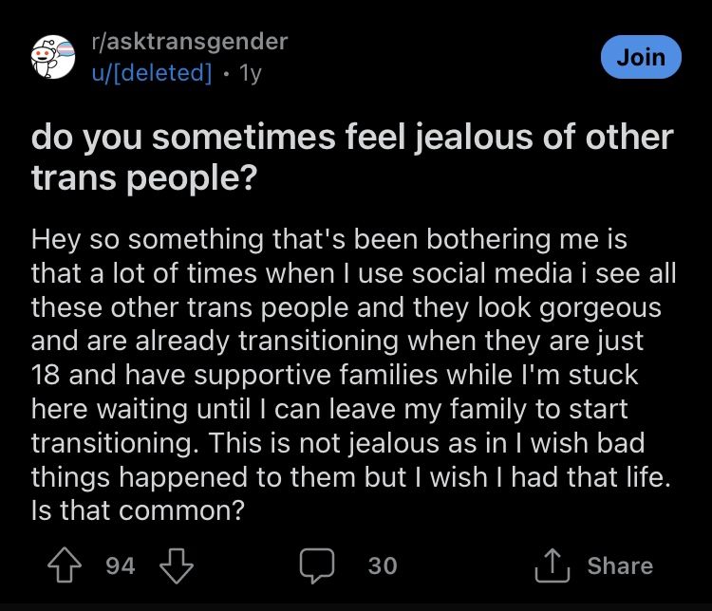This screenshot has width=712, height=611.
Task: Upvote the post with the up arrow
Action: coord(65,565)
